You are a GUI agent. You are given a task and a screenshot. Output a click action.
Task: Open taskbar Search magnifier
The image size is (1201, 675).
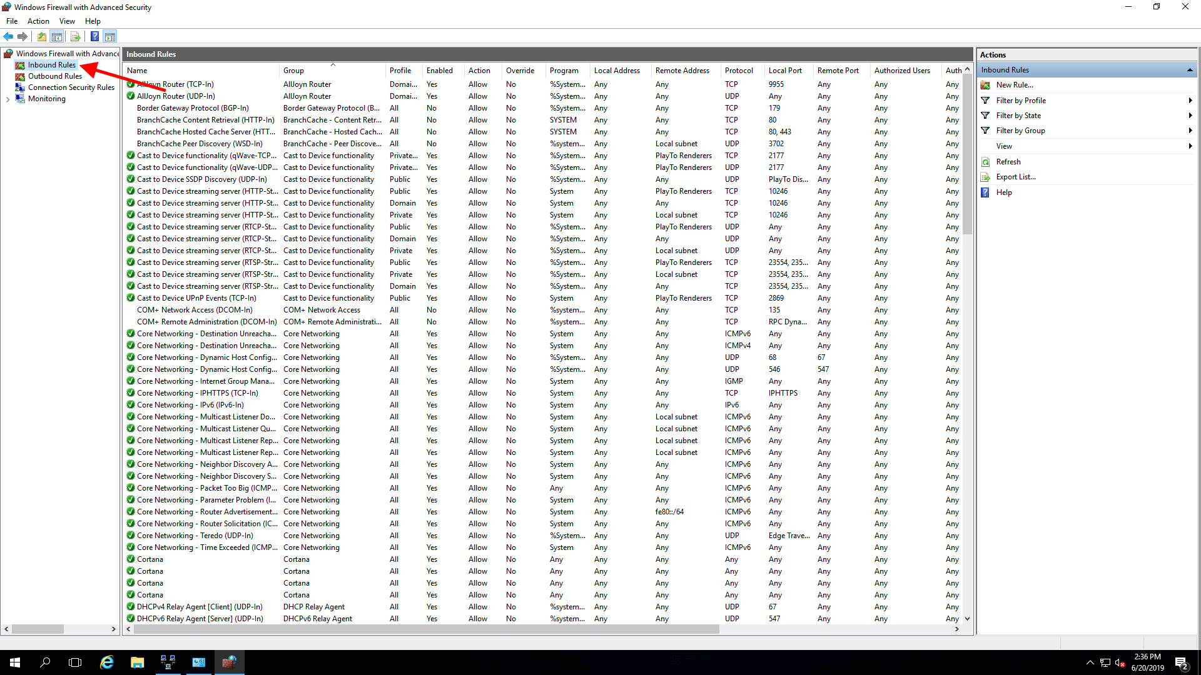tap(45, 662)
